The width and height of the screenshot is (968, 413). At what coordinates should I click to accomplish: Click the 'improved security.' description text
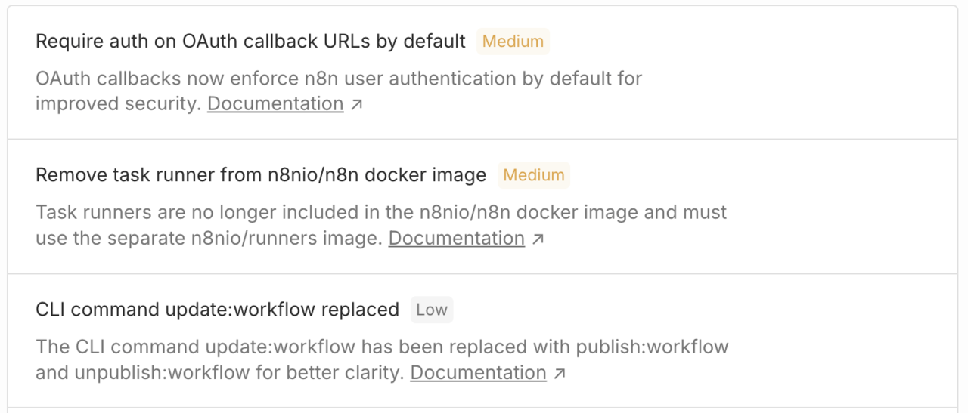pyautogui.click(x=117, y=104)
